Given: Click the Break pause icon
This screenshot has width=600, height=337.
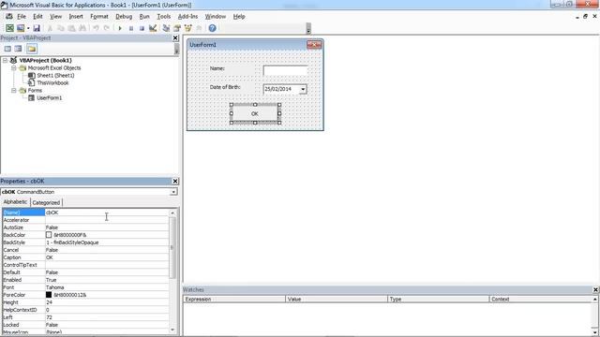Looking at the screenshot, I should coord(131,28).
